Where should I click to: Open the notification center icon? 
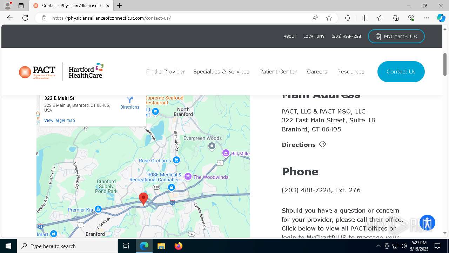tap(437, 246)
